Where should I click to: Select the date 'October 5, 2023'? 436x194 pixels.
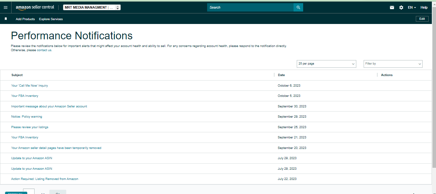point(289,96)
